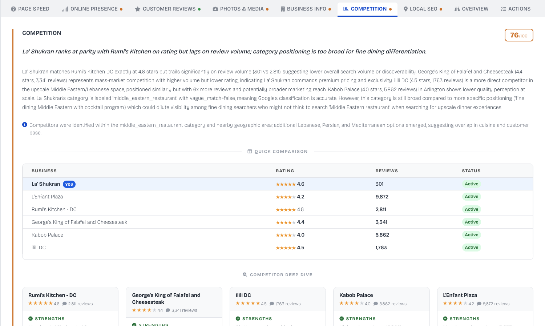Click L'Enfant Plaza's Active status badge

click(471, 197)
